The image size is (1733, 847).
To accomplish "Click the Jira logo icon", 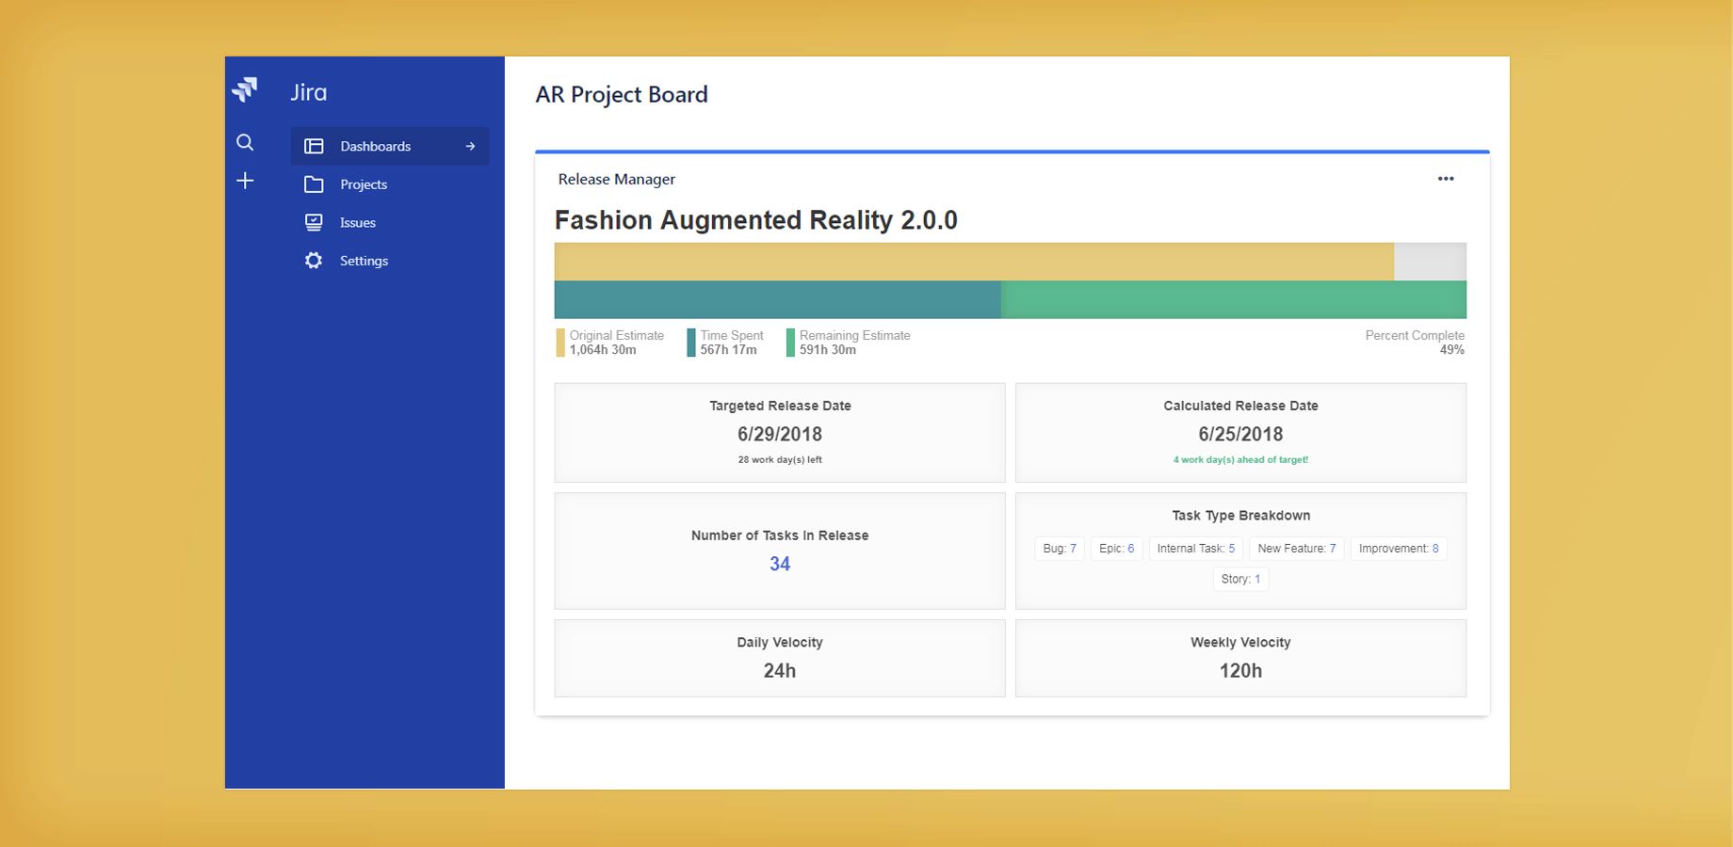I will tap(245, 89).
